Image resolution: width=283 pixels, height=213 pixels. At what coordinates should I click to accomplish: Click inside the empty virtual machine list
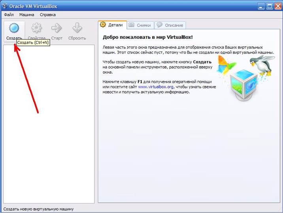(49, 124)
